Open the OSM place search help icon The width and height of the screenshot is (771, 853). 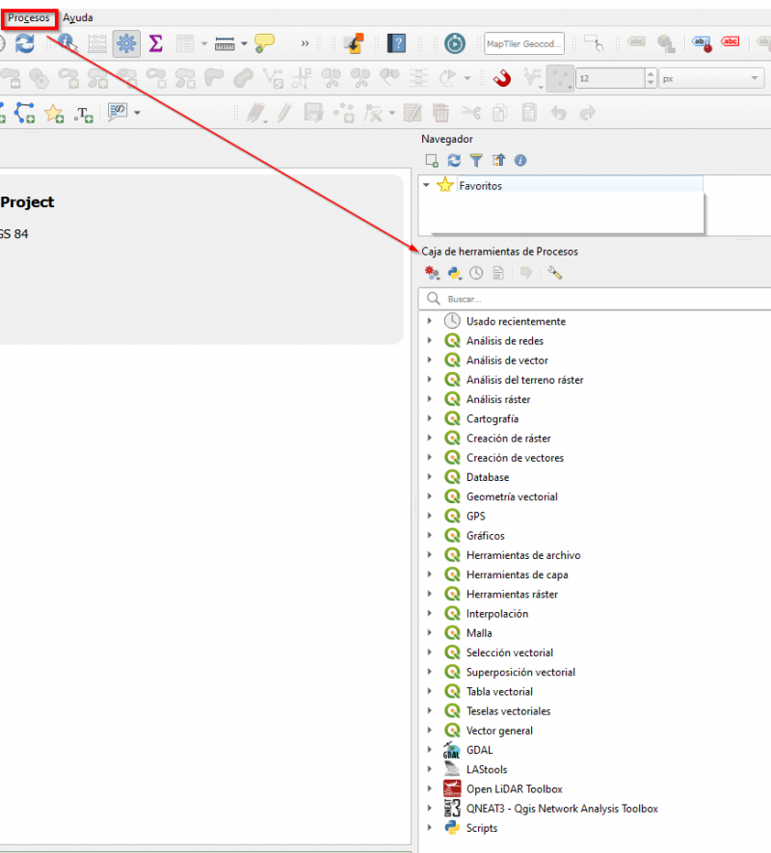pyautogui.click(x=396, y=43)
